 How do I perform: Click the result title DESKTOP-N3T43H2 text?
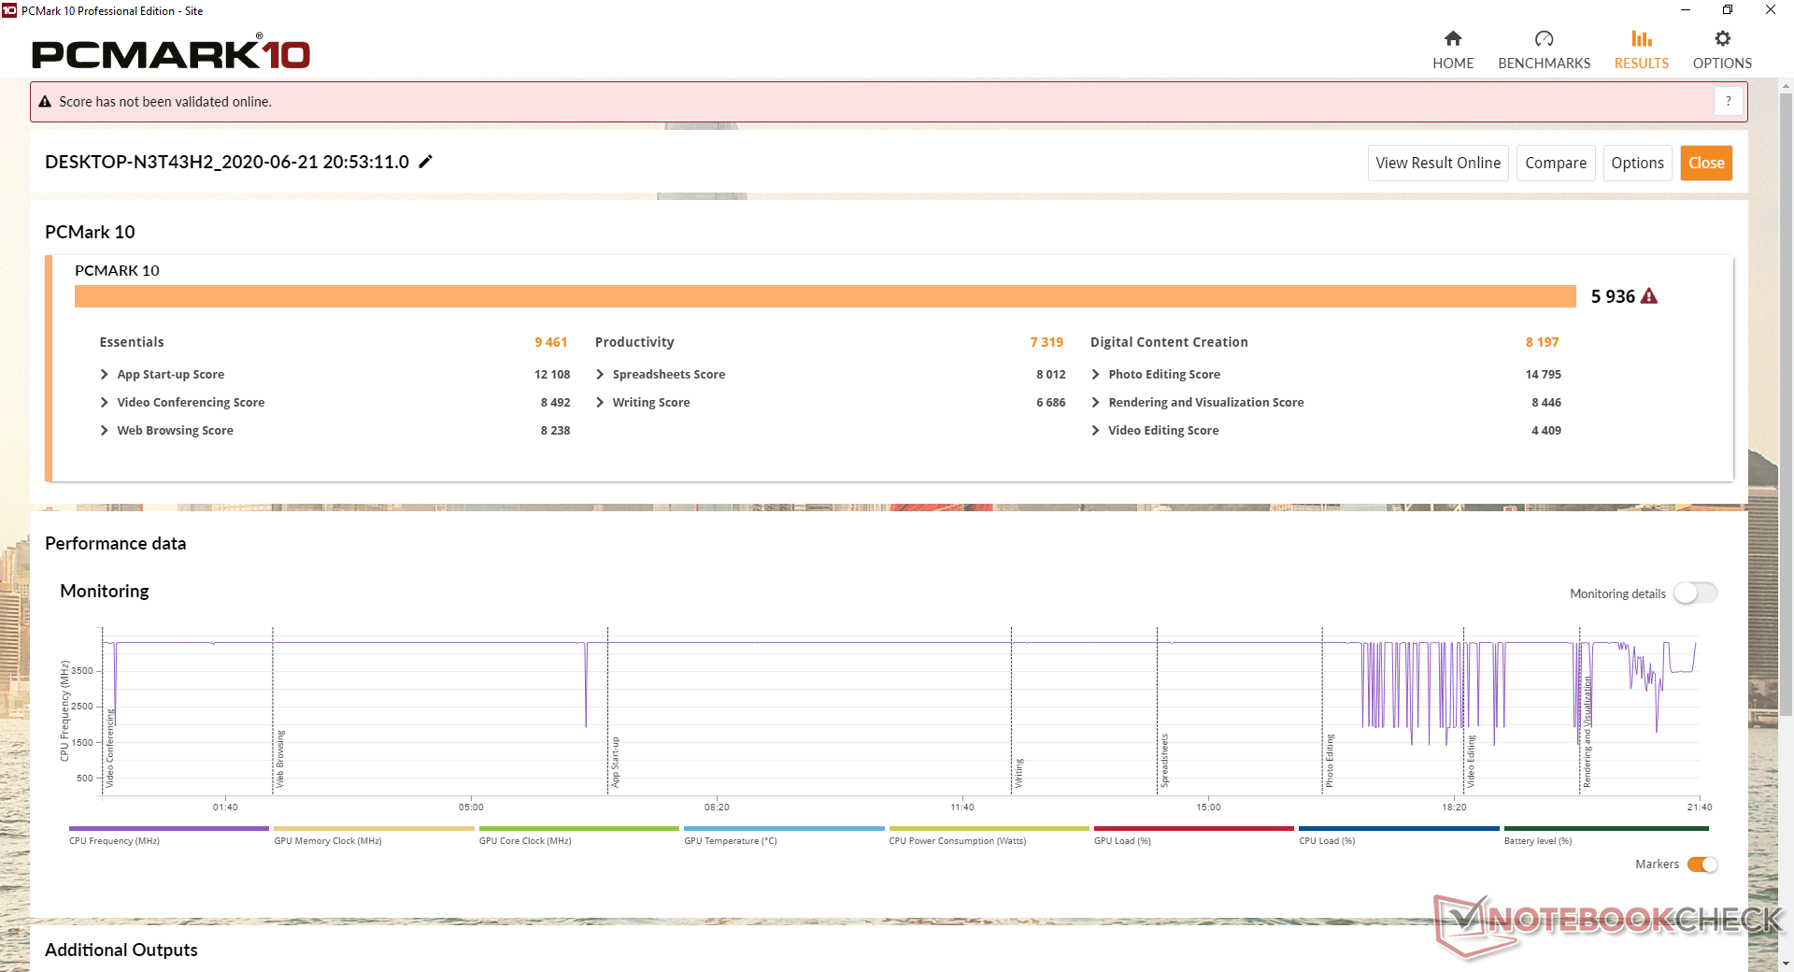click(227, 162)
